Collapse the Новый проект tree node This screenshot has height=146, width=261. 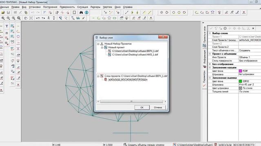pos(102,47)
